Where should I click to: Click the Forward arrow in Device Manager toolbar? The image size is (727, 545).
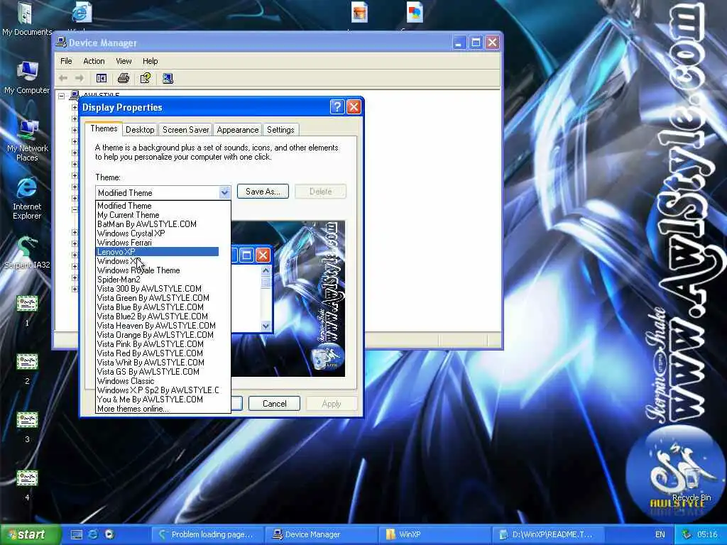click(x=80, y=78)
